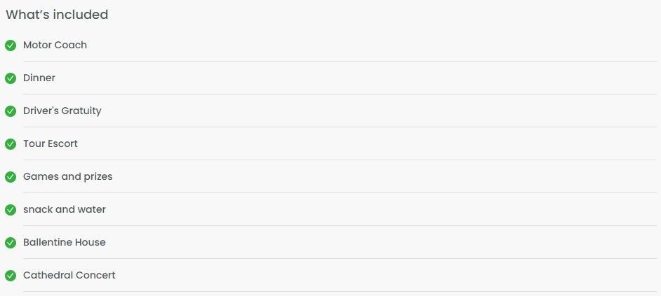Click the blank row area right of Tour Escort

(367, 143)
